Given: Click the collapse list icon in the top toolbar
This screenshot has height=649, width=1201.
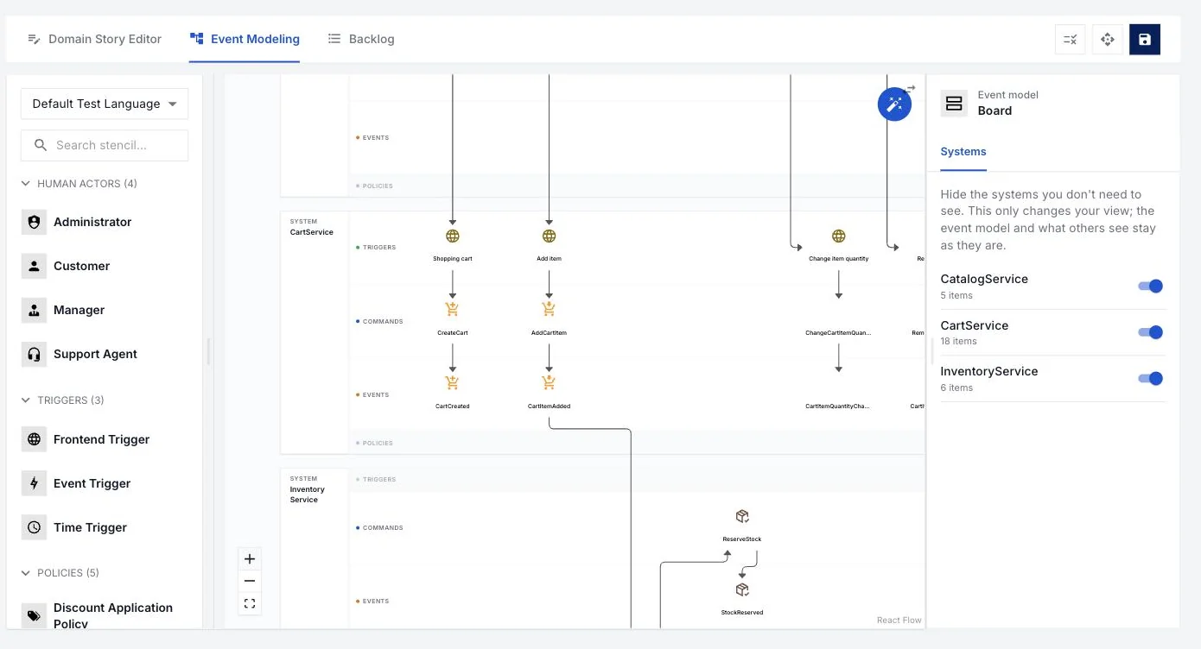Looking at the screenshot, I should coord(1070,40).
